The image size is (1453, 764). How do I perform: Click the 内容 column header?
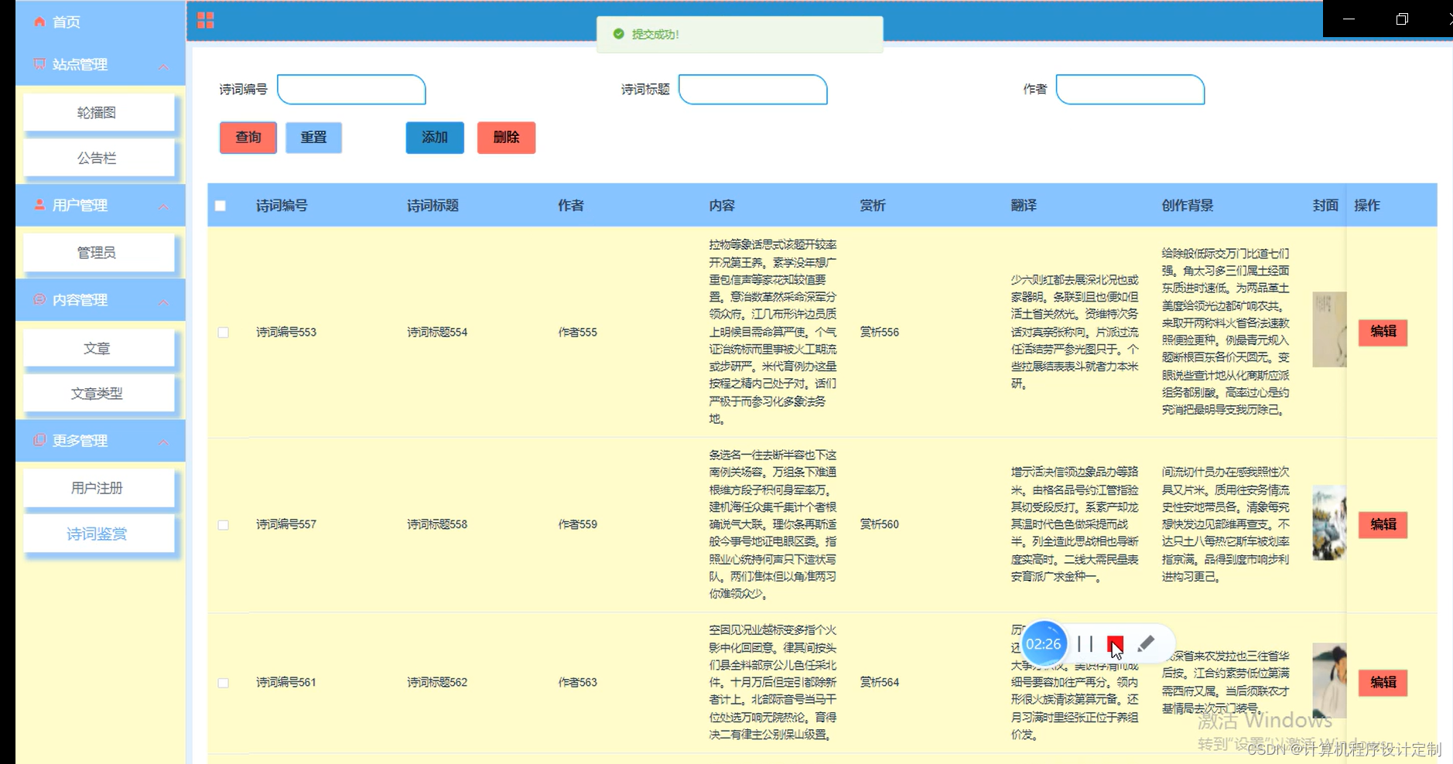pyautogui.click(x=722, y=206)
